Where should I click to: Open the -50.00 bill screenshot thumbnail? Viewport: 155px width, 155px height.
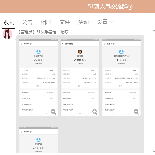click(x=39, y=77)
